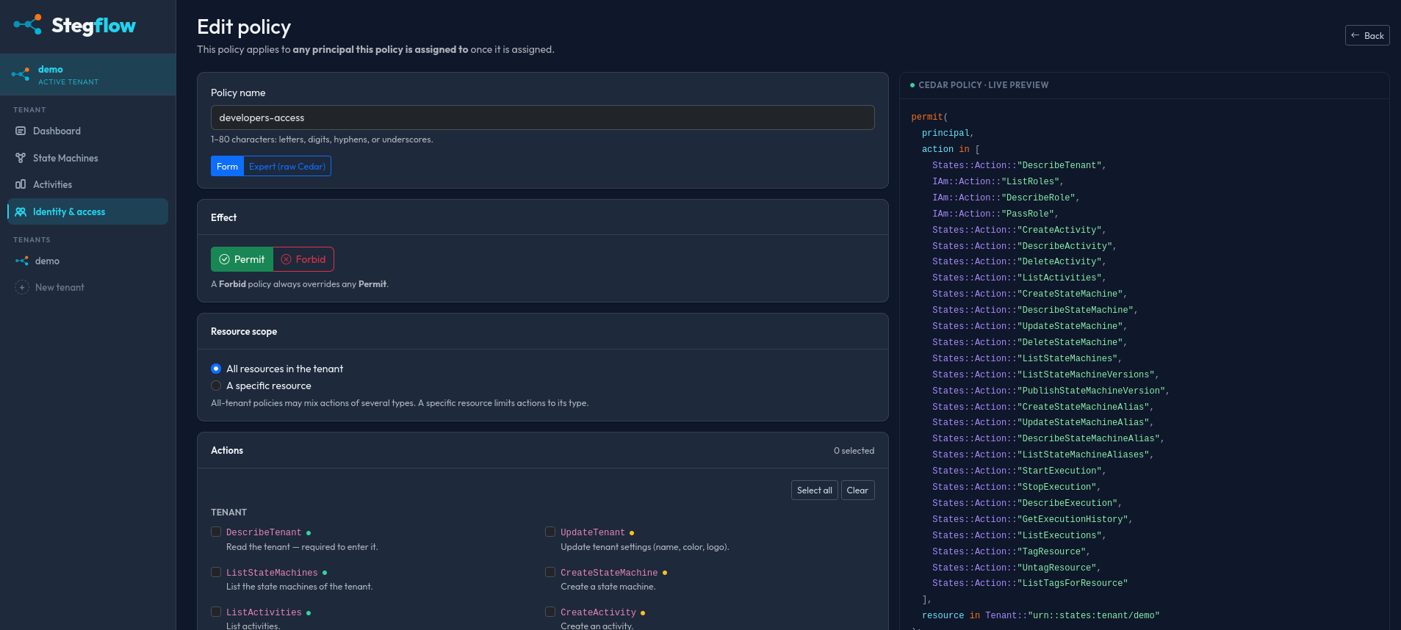Click the Clear actions button

point(857,490)
